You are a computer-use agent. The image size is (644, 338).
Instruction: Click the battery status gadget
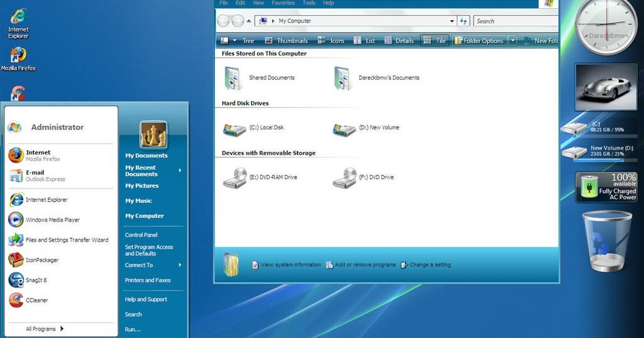tap(608, 187)
